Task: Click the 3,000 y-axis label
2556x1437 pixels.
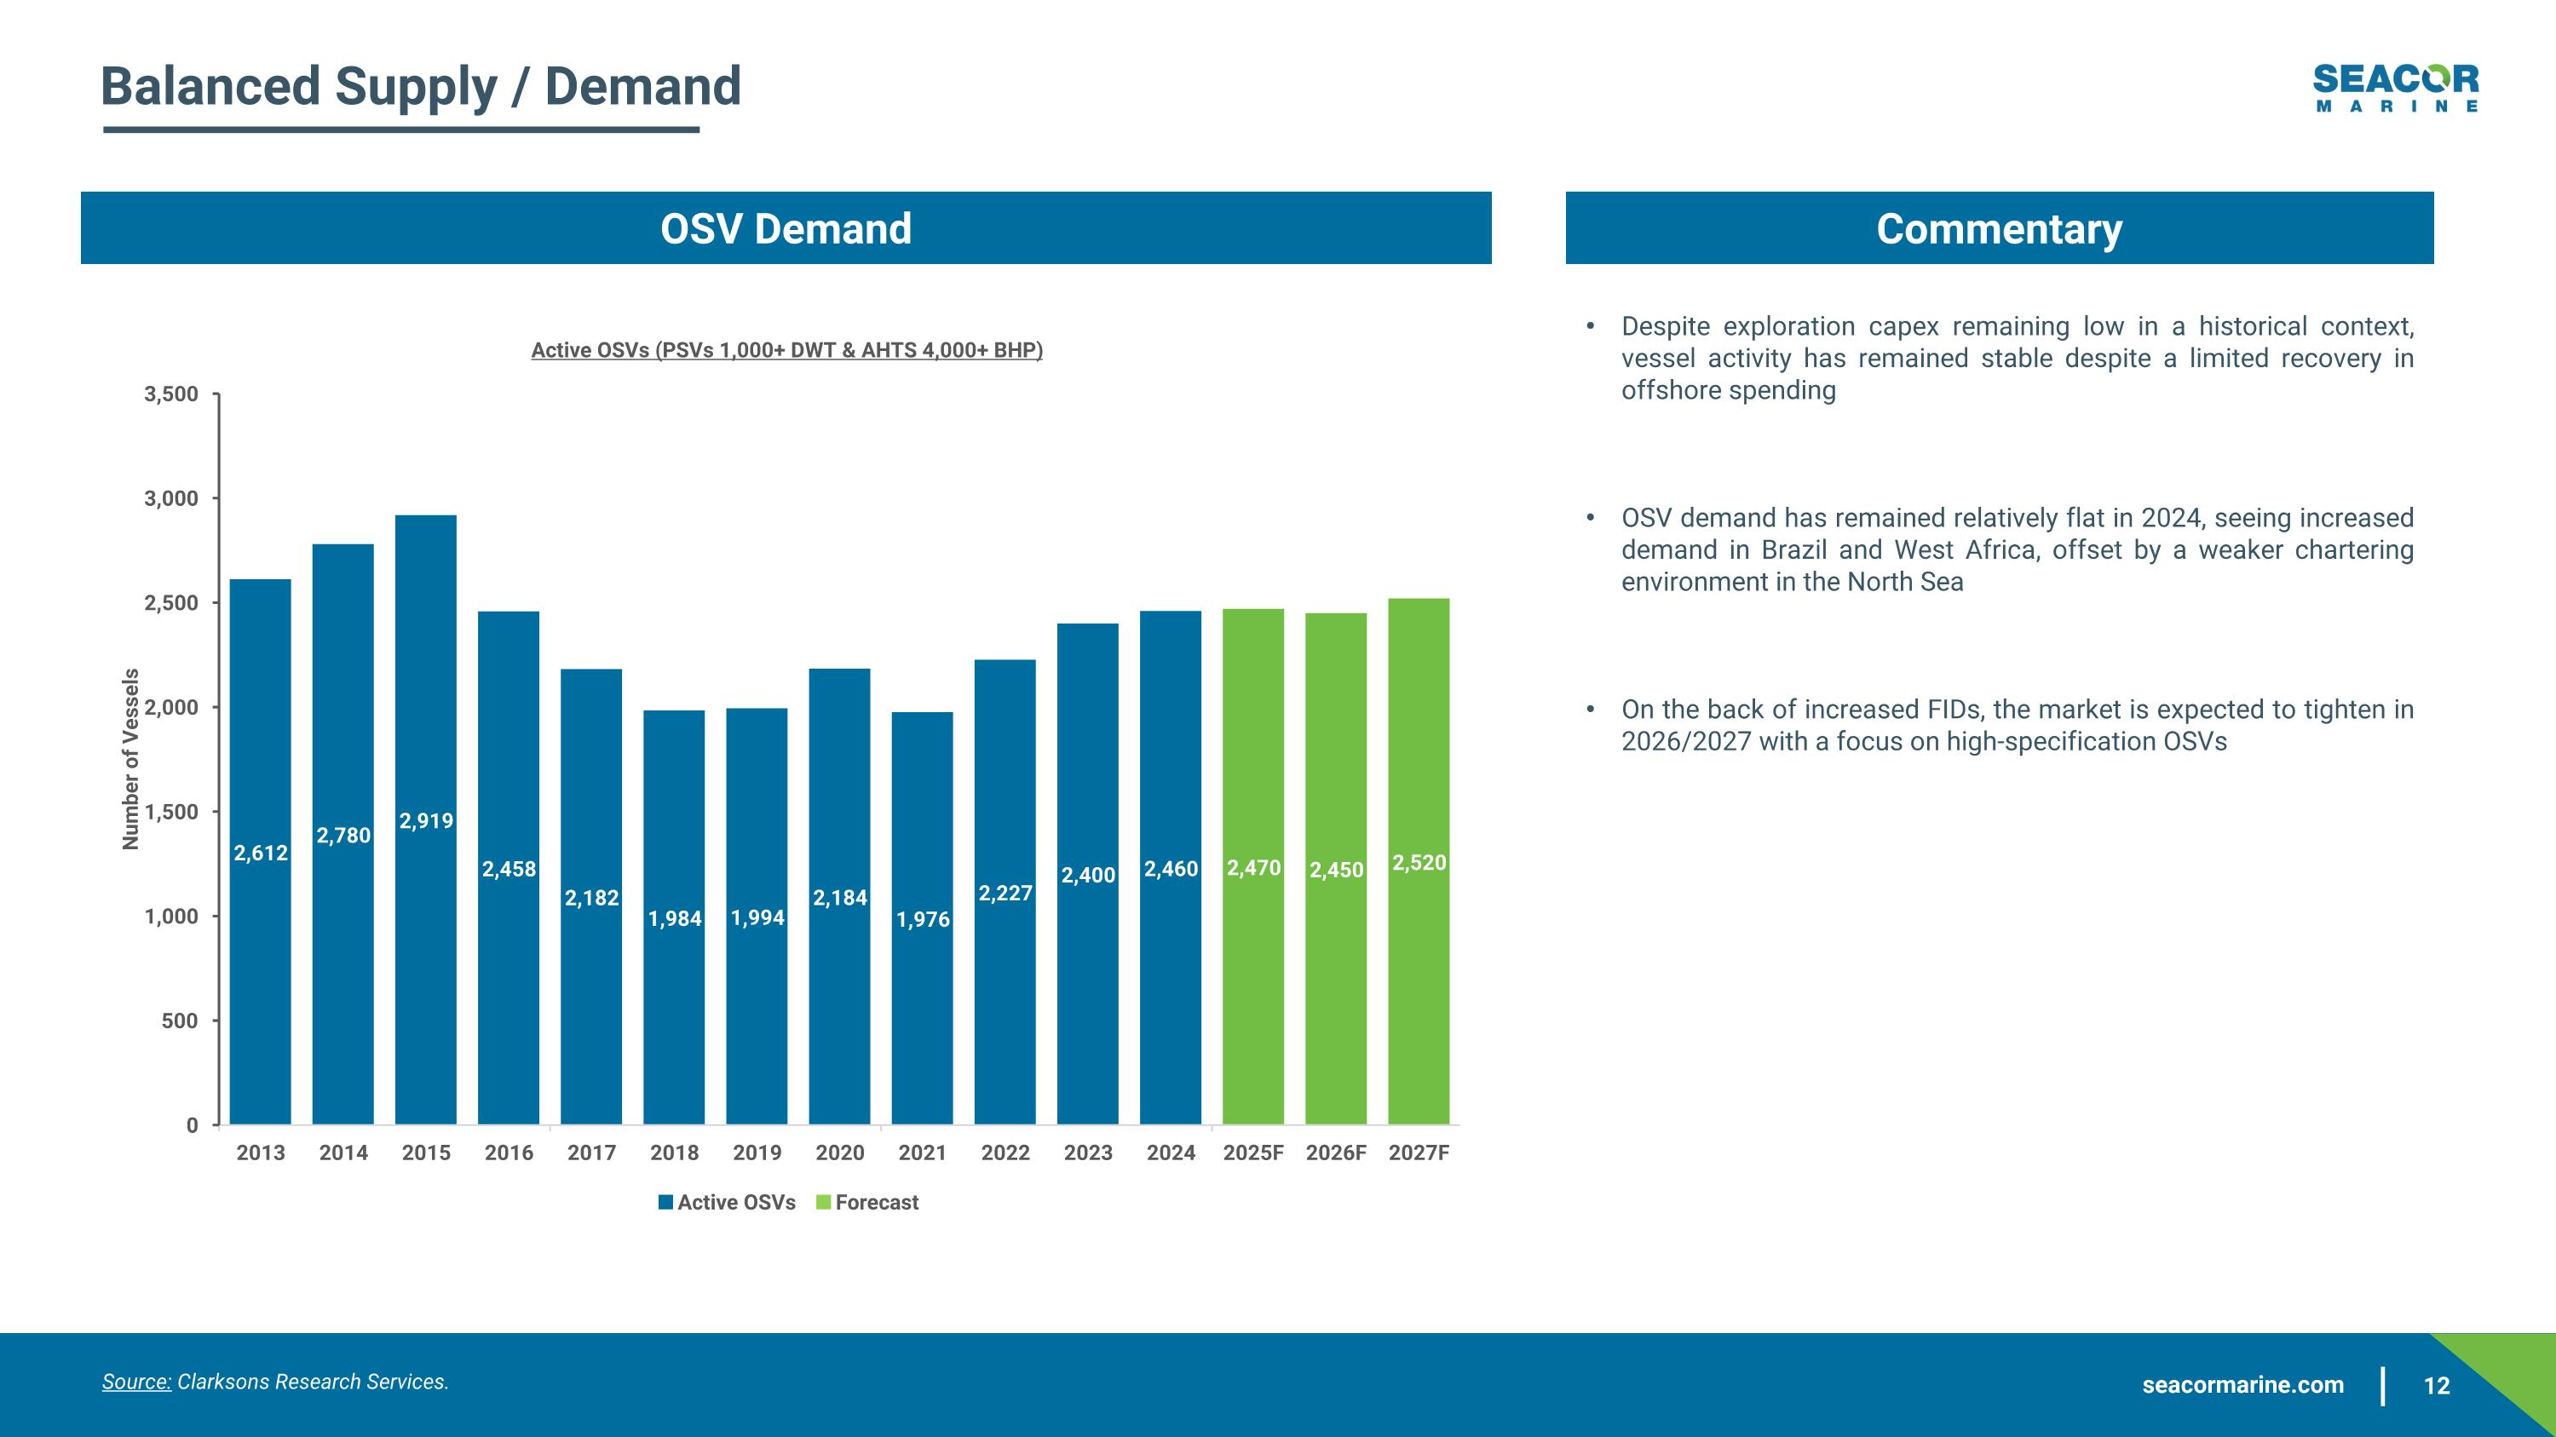Action: pyautogui.click(x=171, y=497)
